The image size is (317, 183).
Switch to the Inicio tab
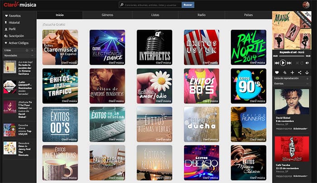tap(60, 15)
